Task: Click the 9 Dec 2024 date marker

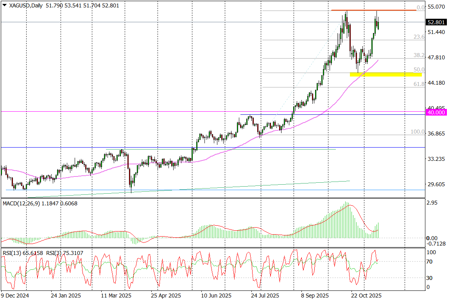Action: [14, 296]
